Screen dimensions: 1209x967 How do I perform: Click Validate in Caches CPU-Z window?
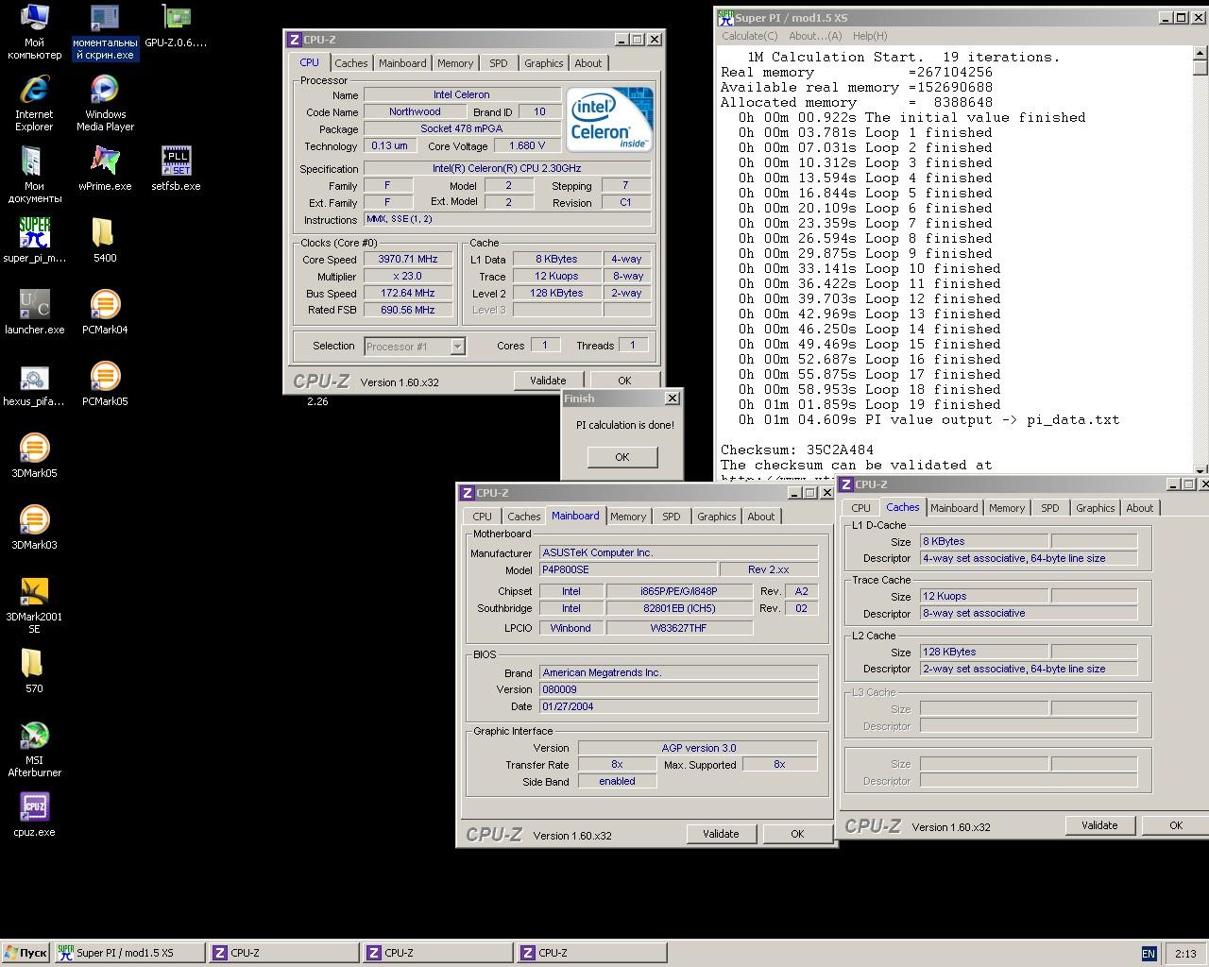[1099, 825]
